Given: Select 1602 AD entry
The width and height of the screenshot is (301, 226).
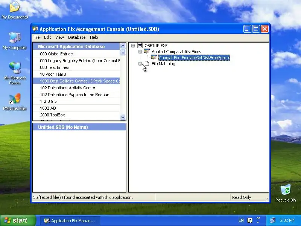Looking at the screenshot, I should tap(76, 108).
